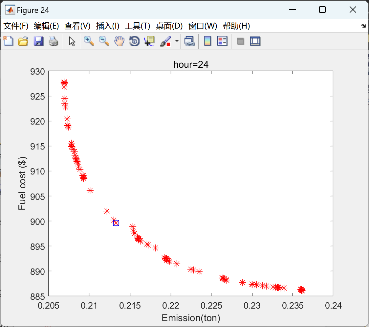Click the Fuel cost ($) axis label
The width and height of the screenshot is (369, 327).
click(x=22, y=183)
